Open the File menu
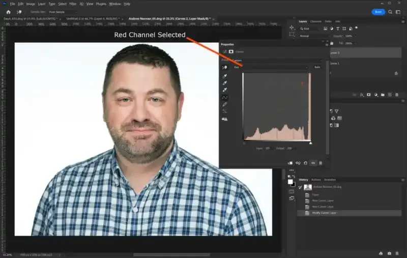Viewport: 407px width, 258px height. pyautogui.click(x=12, y=4)
